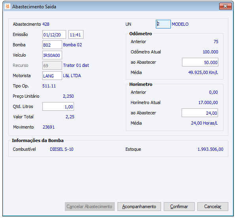Select the Tipo Op. value 511.11
235x218 pixels.
click(x=49, y=86)
